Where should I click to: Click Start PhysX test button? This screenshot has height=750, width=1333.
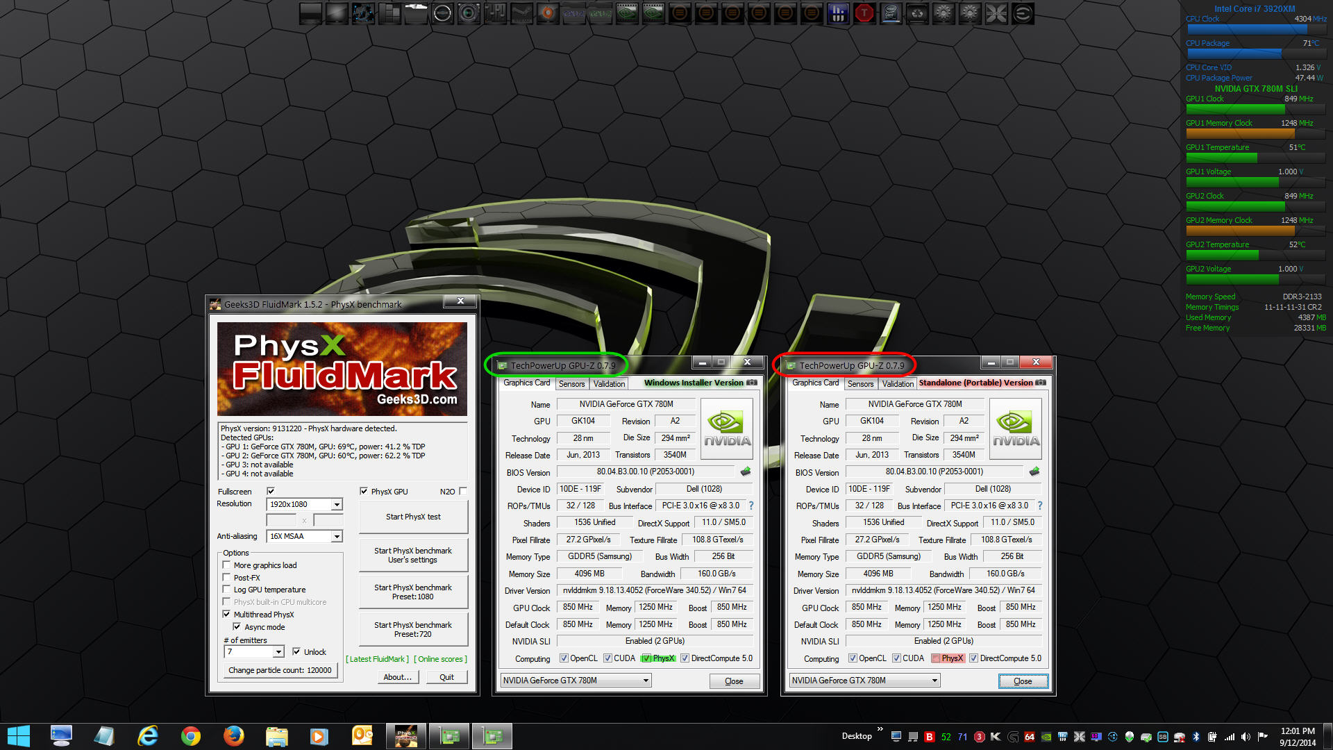(413, 517)
